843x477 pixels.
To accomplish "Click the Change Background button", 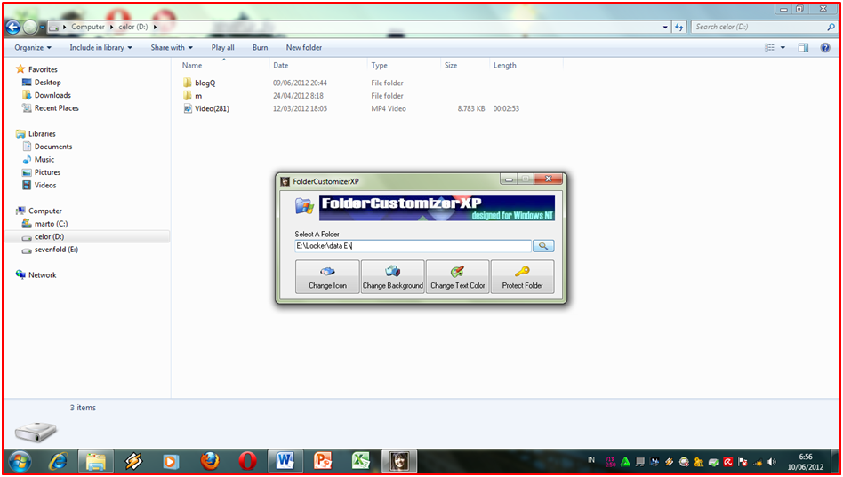I will [x=392, y=276].
